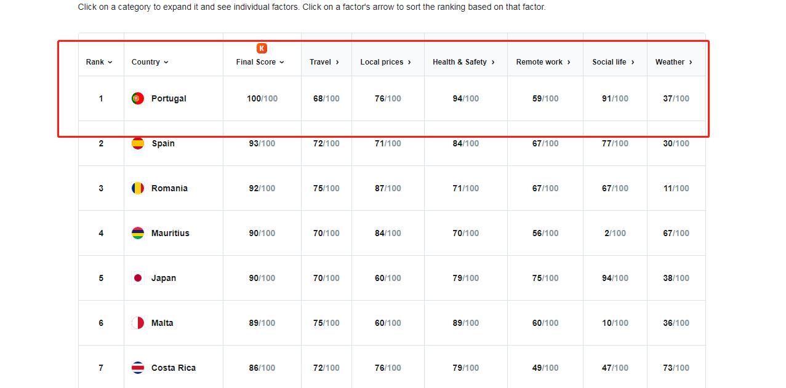Click the Mauritius flag icon
The width and height of the screenshot is (786, 388).
point(138,233)
